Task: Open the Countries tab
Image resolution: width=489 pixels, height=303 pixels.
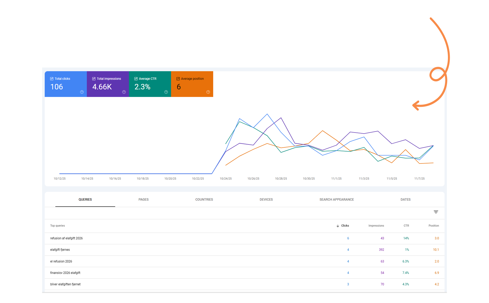Action: pos(204,200)
